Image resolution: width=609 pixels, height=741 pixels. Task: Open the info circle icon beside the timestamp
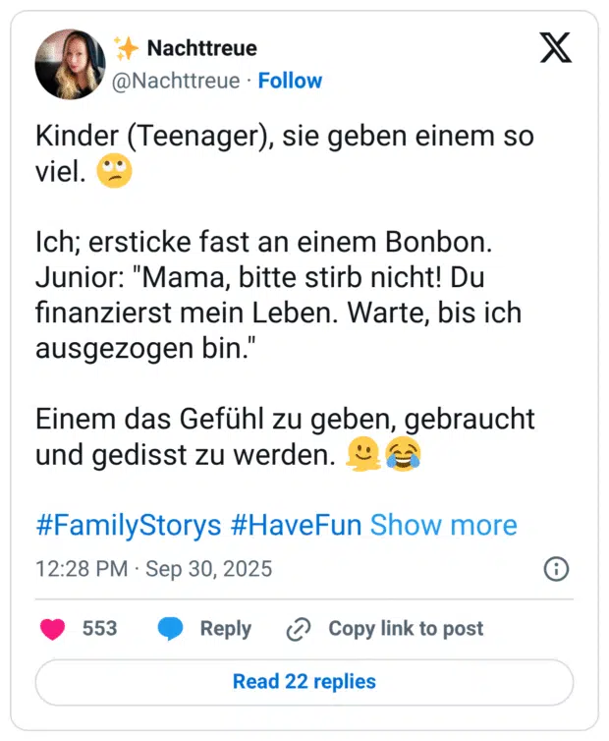[556, 569]
